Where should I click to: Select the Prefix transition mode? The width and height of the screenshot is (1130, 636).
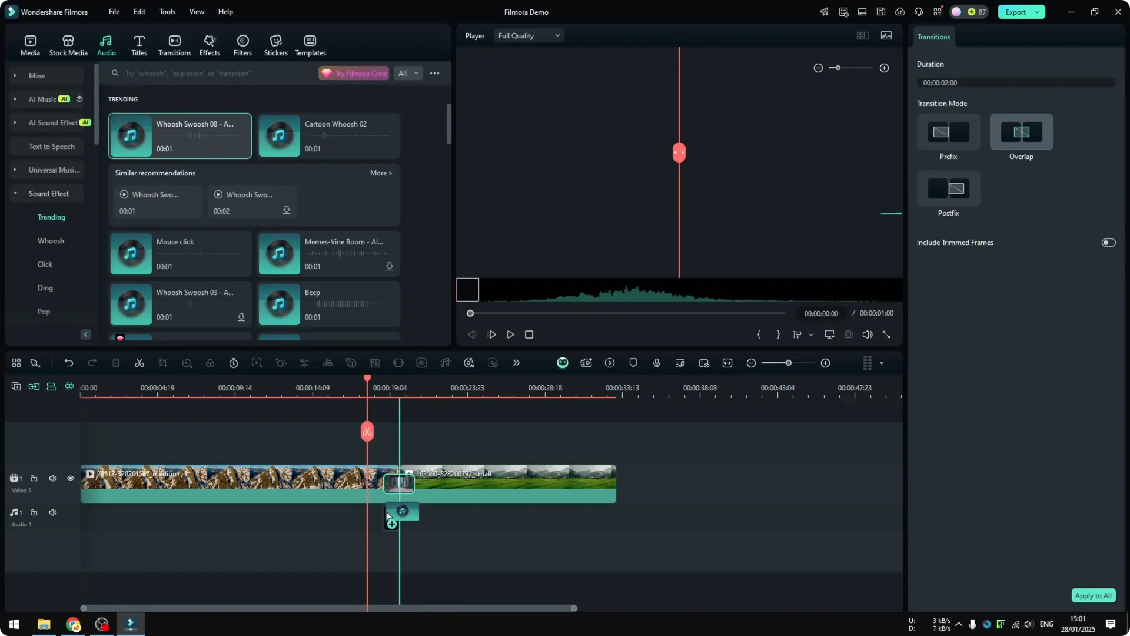tap(948, 132)
